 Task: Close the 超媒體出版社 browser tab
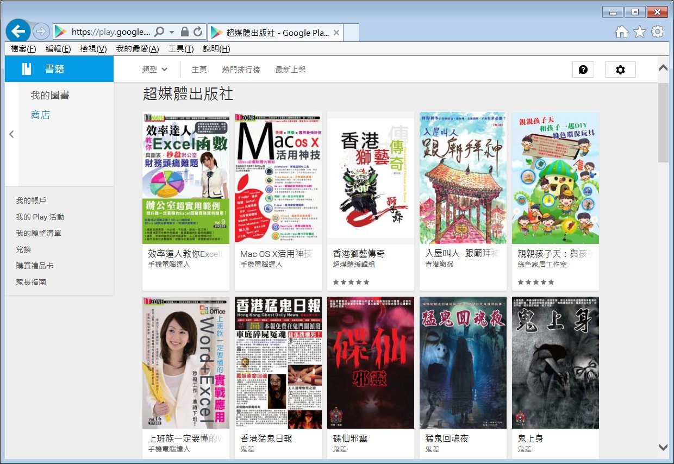(336, 33)
